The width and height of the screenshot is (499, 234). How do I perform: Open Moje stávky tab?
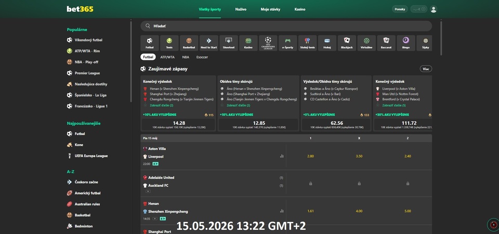(270, 9)
